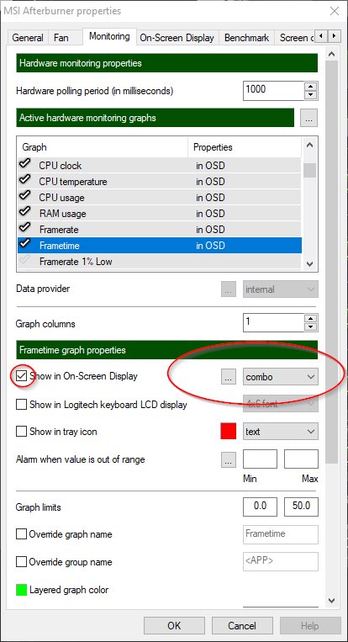Image resolution: width=348 pixels, height=642 pixels.
Task: Toggle CPU clock graph checkmark
Action: tap(24, 164)
